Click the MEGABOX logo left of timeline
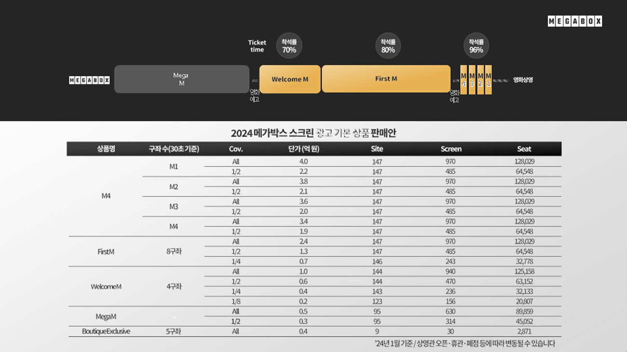This screenshot has width=627, height=352. pos(89,80)
